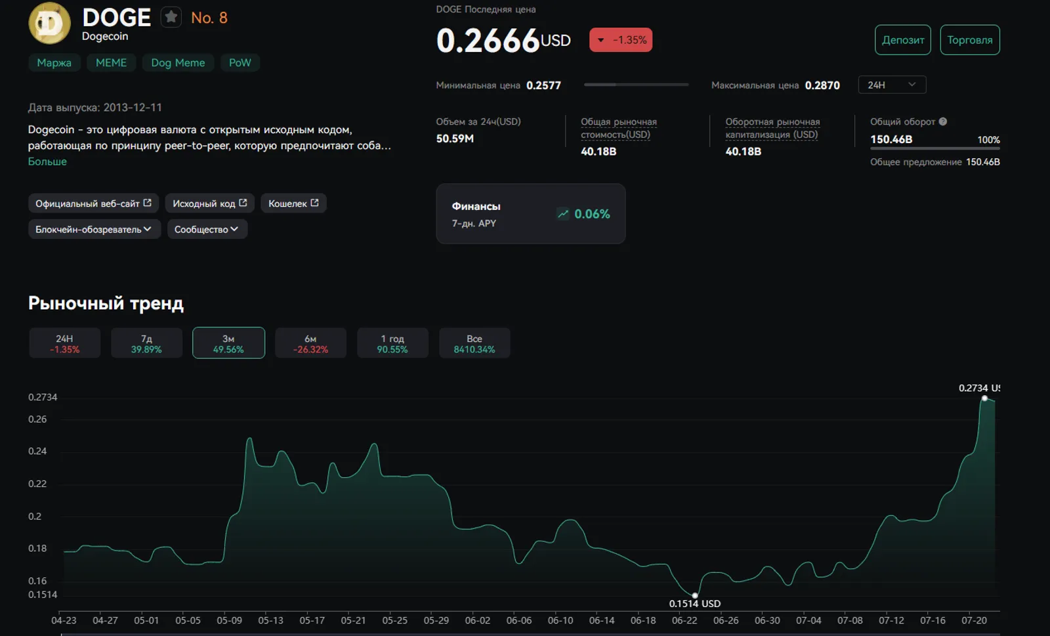Select the Все trend tab
Screen dimensions: 1050x636
point(474,343)
